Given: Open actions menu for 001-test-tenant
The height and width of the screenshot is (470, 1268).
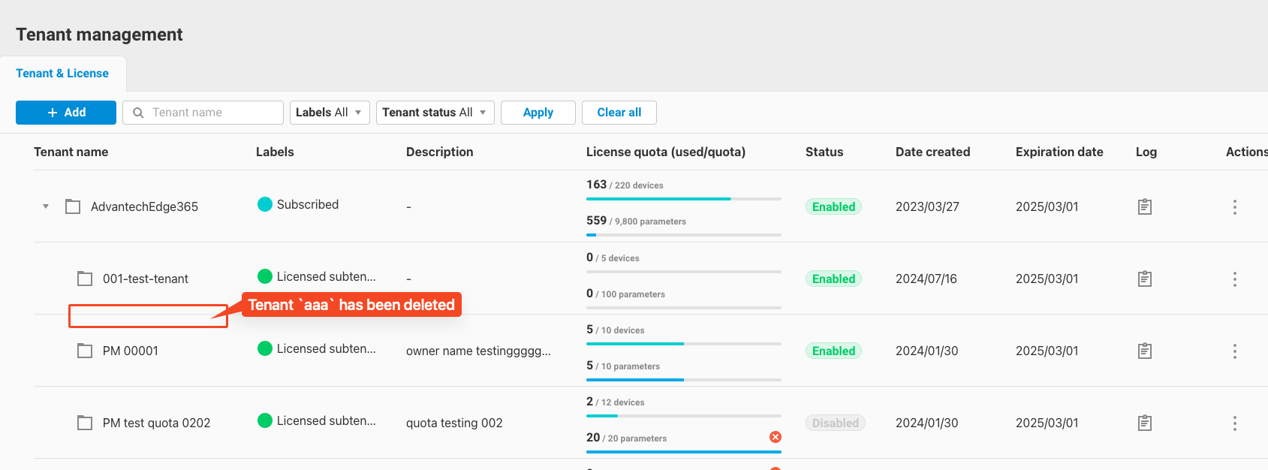Looking at the screenshot, I should click(x=1234, y=279).
